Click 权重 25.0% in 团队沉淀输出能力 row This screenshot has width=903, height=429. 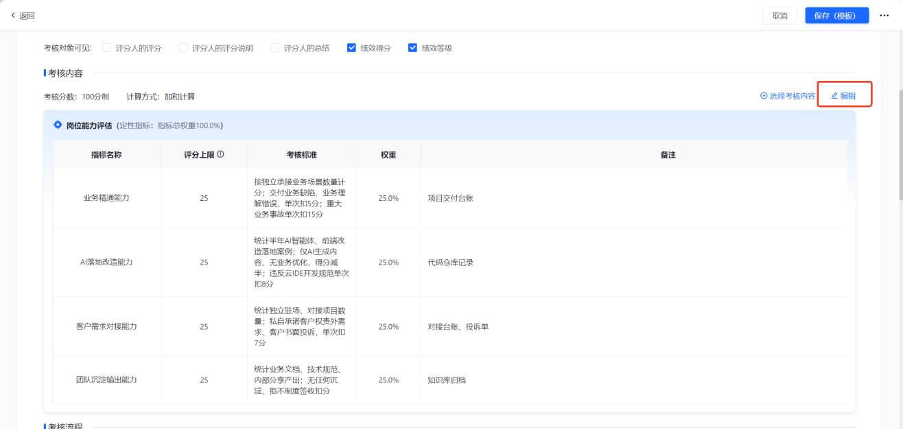coord(388,380)
